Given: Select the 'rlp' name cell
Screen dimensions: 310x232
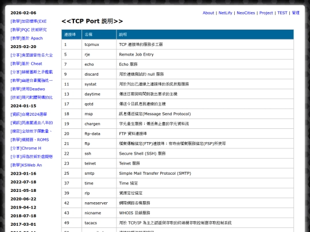Looking at the screenshot, I should pyautogui.click(x=99, y=193).
